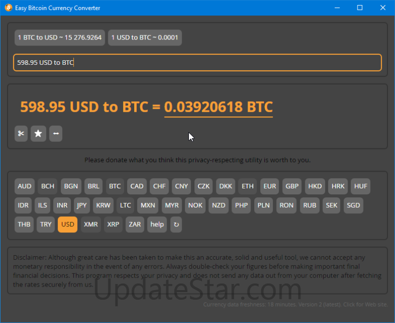Choose the KRW currency button
Screen dimensions: 395x323
pos(103,206)
